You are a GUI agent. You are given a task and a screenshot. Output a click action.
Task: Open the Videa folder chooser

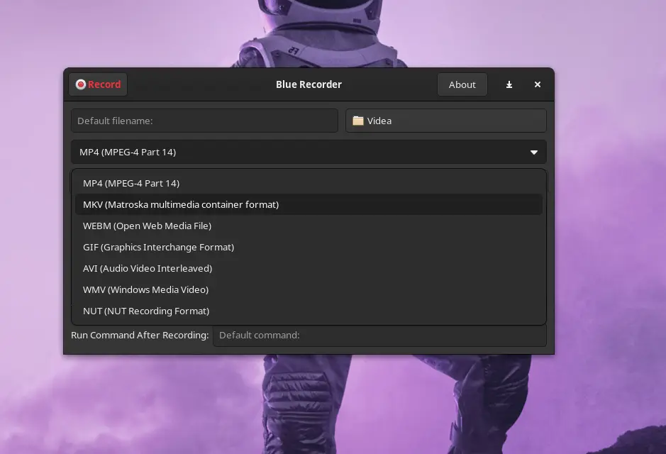click(x=446, y=121)
